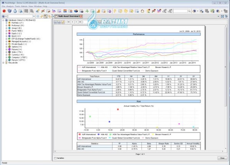Image resolution: width=230 pixels, height=165 pixels.
Task: Click the house icon in main toolbar
Action: 143,11
